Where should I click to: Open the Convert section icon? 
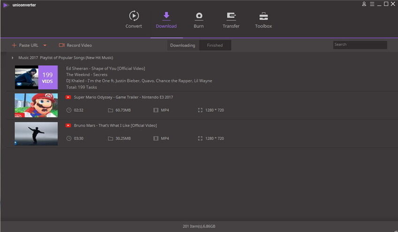pos(134,16)
